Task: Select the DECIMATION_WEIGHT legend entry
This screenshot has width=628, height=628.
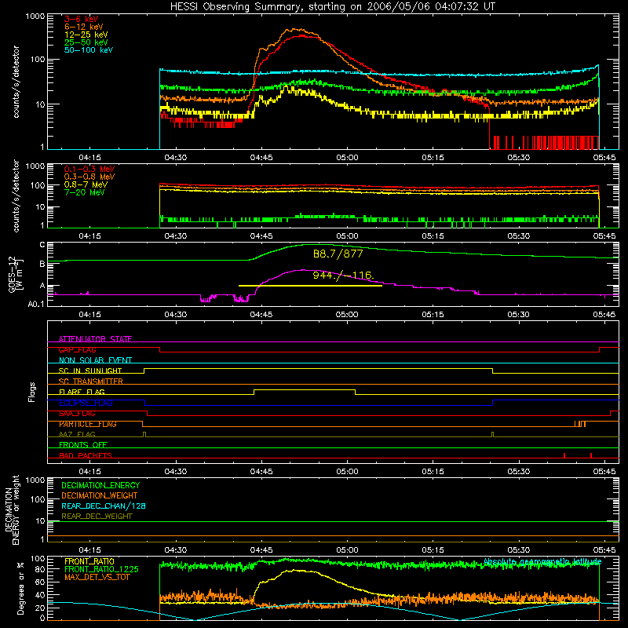Action: tap(100, 496)
